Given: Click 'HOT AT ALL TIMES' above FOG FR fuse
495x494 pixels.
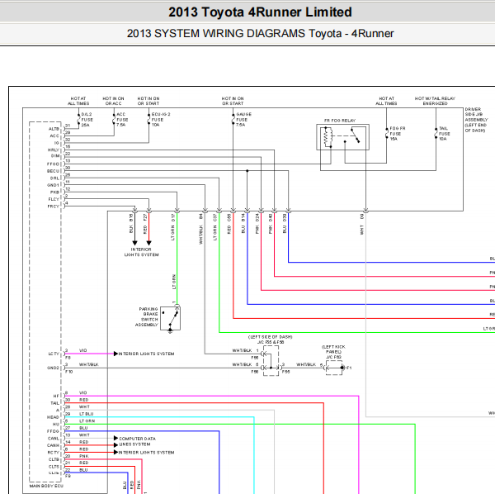Looking at the screenshot, I should 386,101.
